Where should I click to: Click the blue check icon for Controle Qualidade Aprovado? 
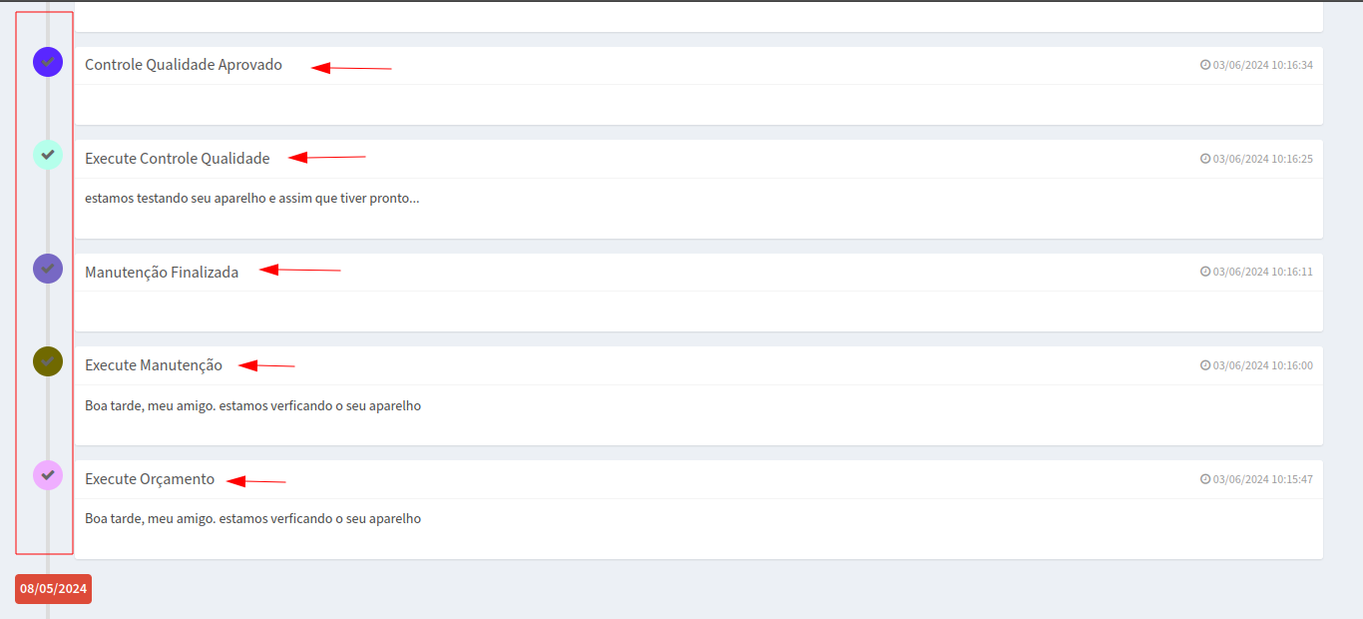(48, 62)
